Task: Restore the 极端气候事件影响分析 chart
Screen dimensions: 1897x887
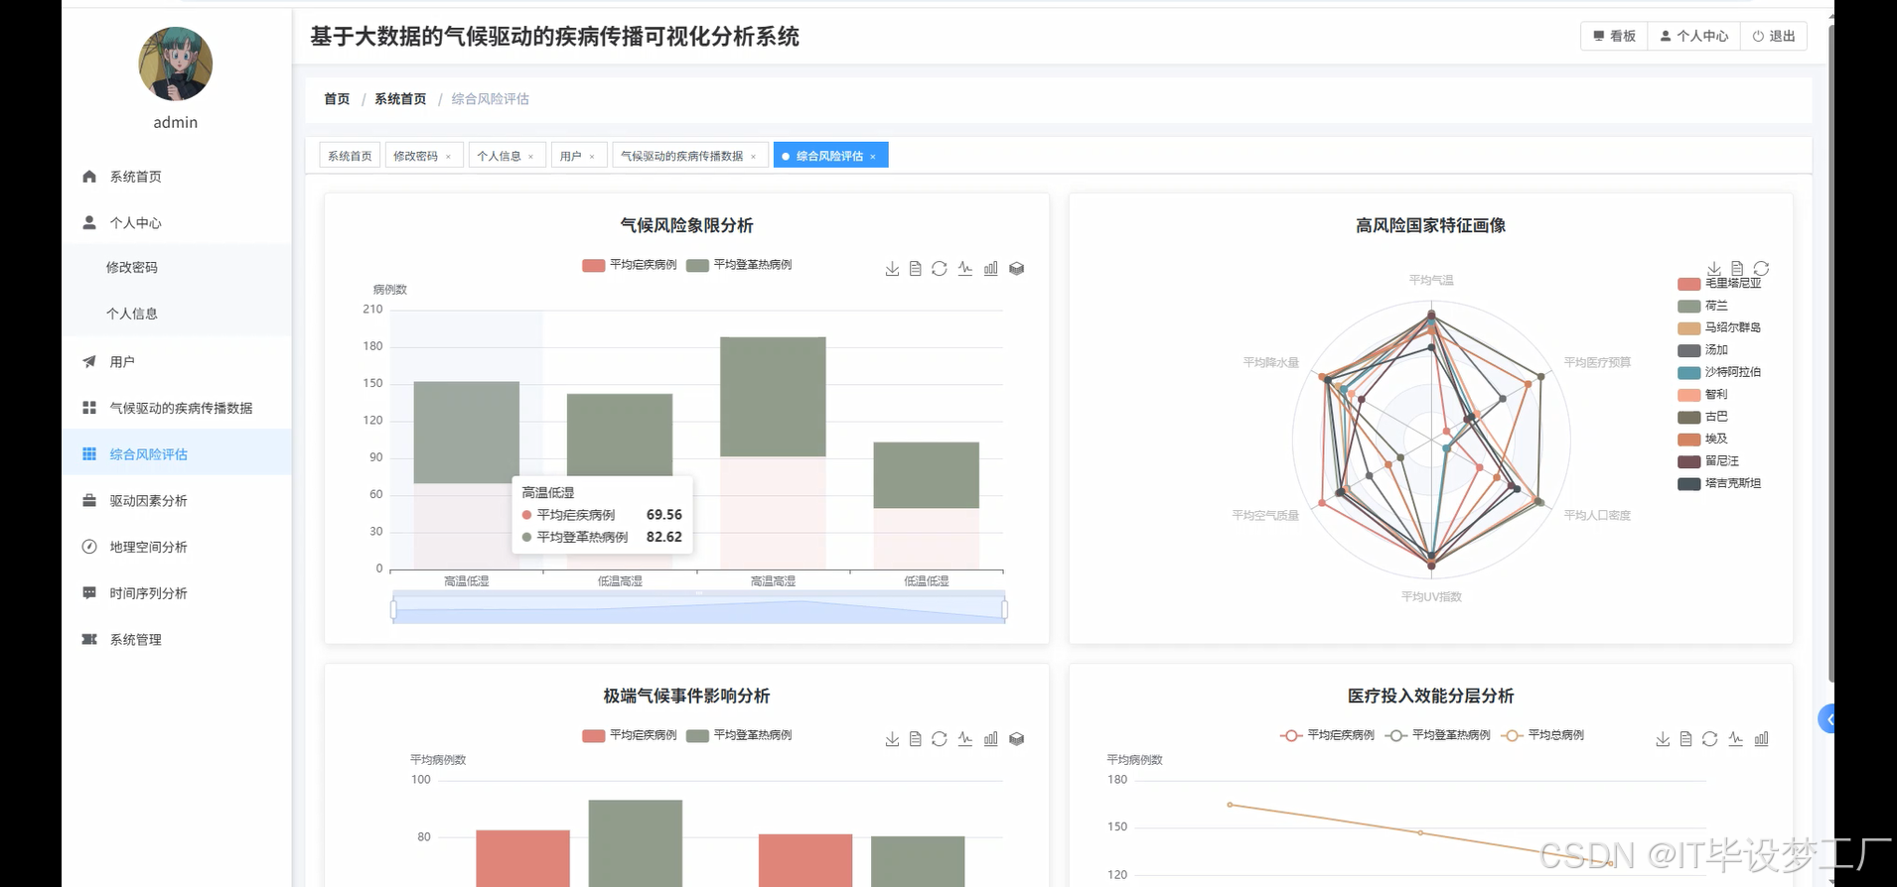Action: tap(940, 739)
